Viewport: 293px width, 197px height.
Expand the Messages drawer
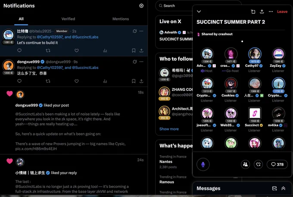(x=283, y=188)
